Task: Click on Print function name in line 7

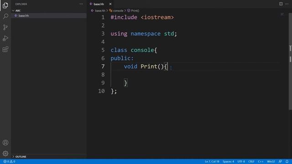Action: pos(149,67)
